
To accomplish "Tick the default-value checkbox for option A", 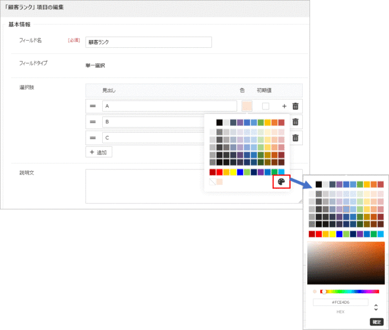I will pyautogui.click(x=266, y=106).
